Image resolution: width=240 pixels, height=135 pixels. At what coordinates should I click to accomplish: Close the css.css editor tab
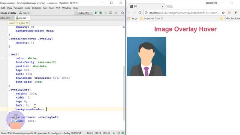click(x=28, y=18)
